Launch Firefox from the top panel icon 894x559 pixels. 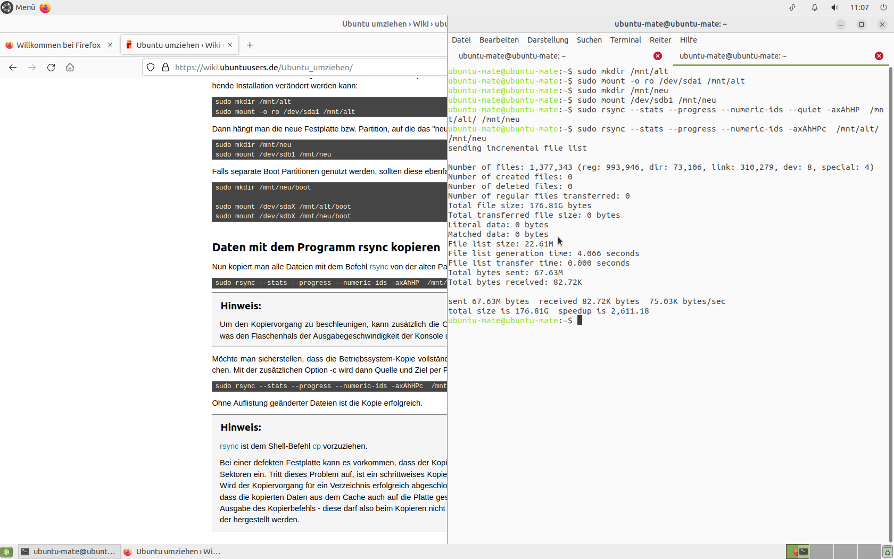(45, 7)
